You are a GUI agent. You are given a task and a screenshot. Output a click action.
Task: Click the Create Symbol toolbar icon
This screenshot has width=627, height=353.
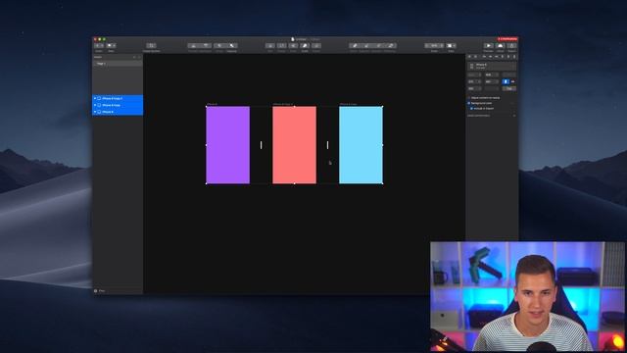coord(151,46)
